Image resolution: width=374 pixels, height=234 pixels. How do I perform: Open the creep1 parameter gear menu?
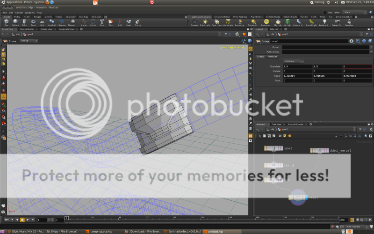coord(352,41)
